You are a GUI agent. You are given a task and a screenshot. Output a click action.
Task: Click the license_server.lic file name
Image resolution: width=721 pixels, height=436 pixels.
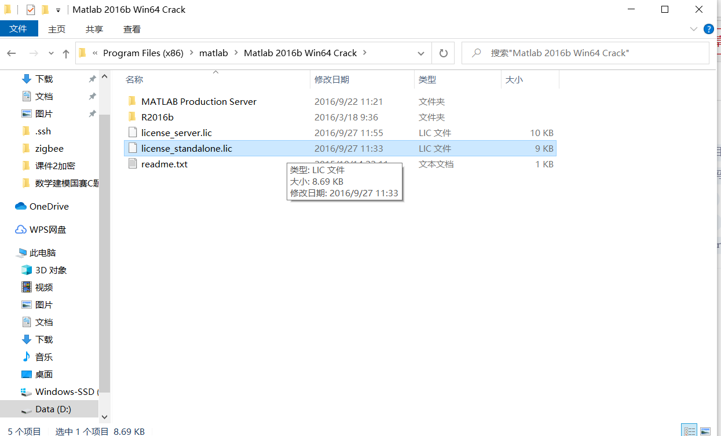point(177,133)
